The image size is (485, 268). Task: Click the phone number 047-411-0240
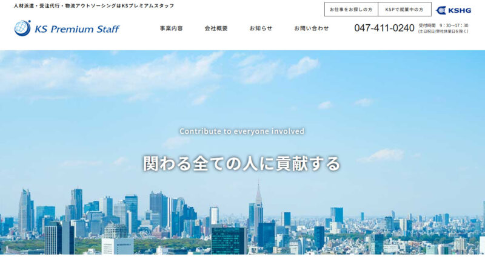384,28
